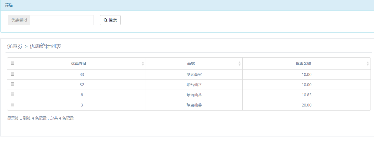
Task: Select the 筛选 panel heading
Action: pyautogui.click(x=9, y=5)
